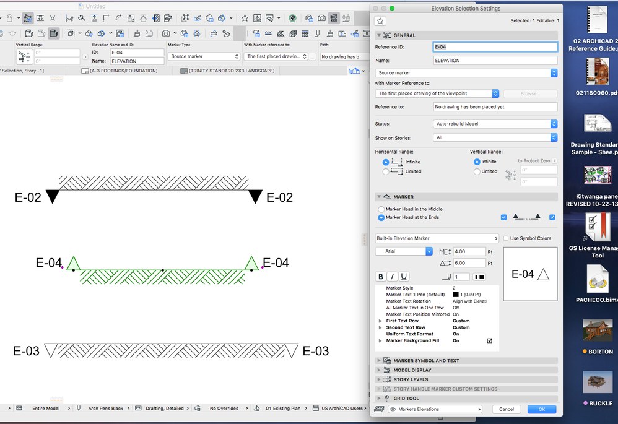
Task: Expand the First Text Row parameter
Action: [380, 321]
